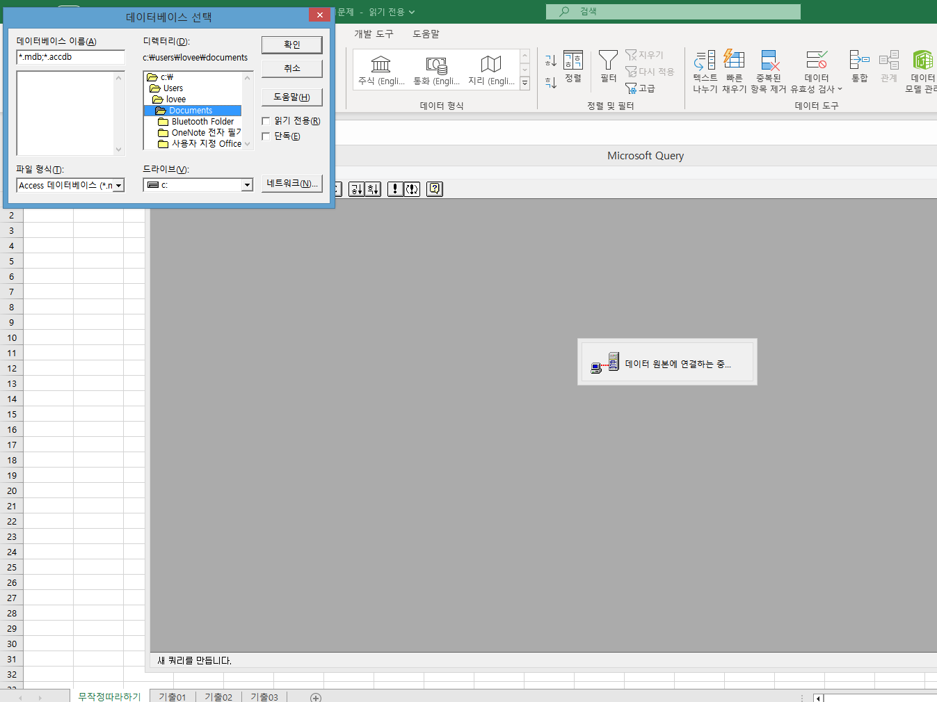Click the 확인 button
Screen dimensions: 937x702
pos(291,45)
